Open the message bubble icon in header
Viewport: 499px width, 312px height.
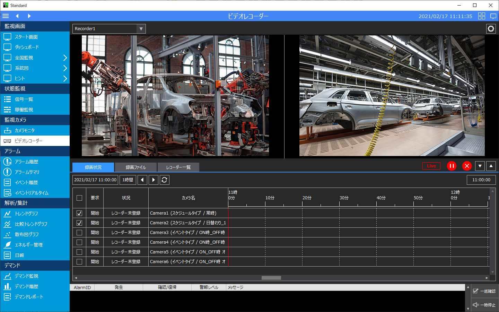click(493, 16)
